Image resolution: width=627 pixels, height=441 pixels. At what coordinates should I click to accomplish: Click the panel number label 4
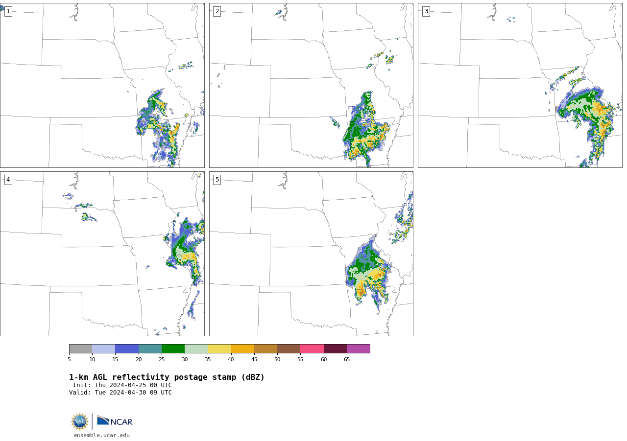[x=8, y=180]
